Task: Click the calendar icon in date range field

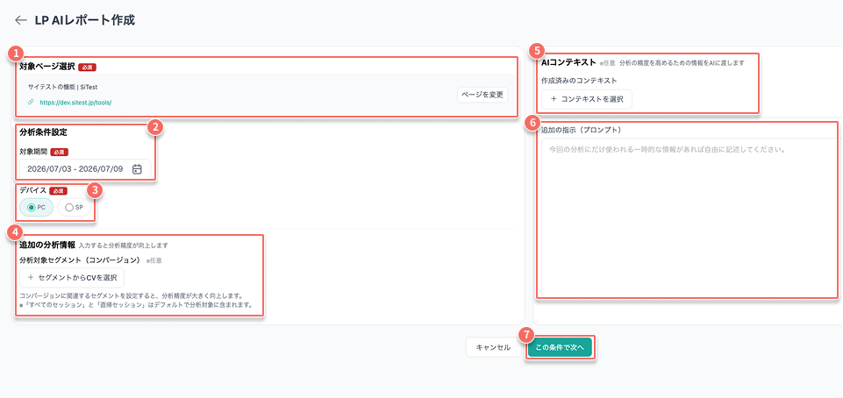Action: coord(137,168)
